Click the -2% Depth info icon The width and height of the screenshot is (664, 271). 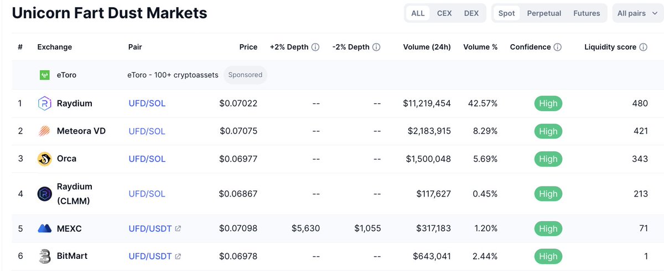(376, 47)
